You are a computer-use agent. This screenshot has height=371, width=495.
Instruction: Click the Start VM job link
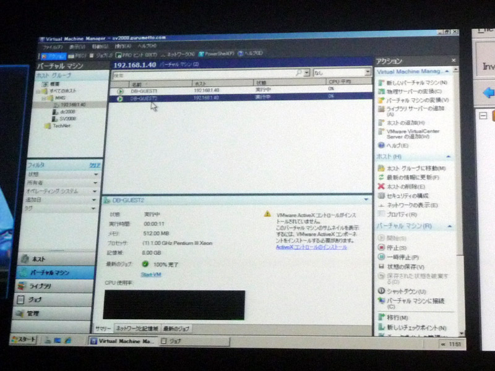[x=151, y=275]
